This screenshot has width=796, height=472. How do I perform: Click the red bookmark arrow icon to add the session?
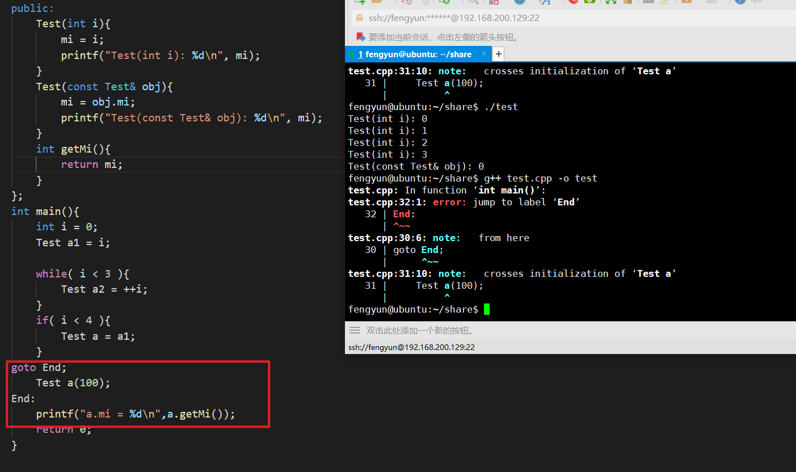pyautogui.click(x=360, y=37)
